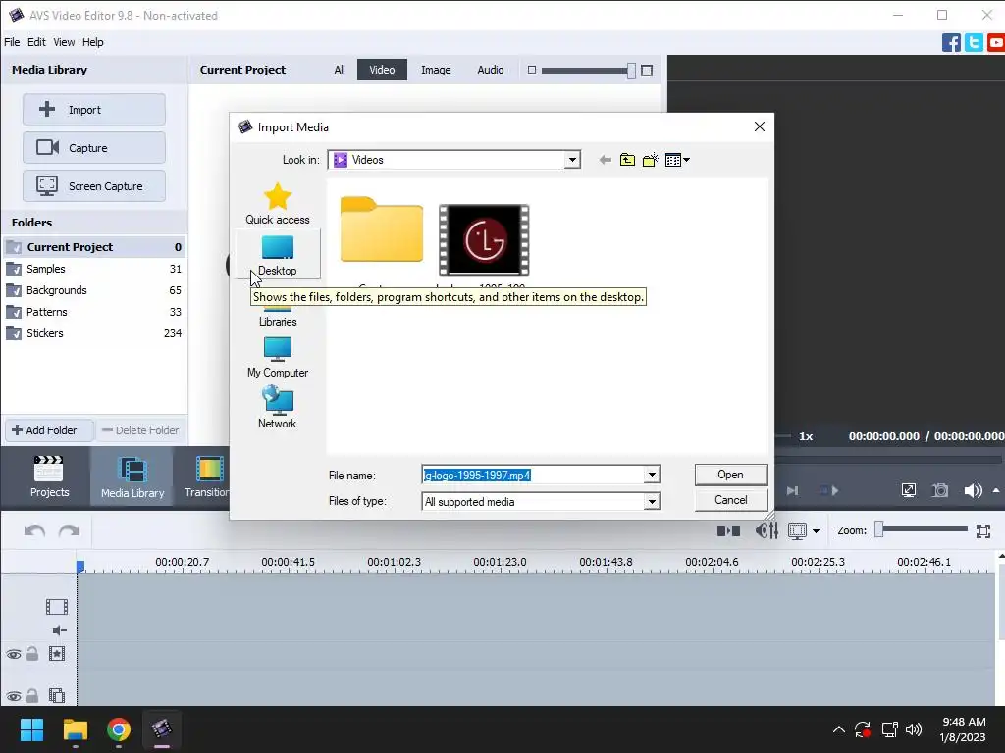Image resolution: width=1005 pixels, height=753 pixels.
Task: Expand the volume arrow in preview controls
Action: pos(996,490)
